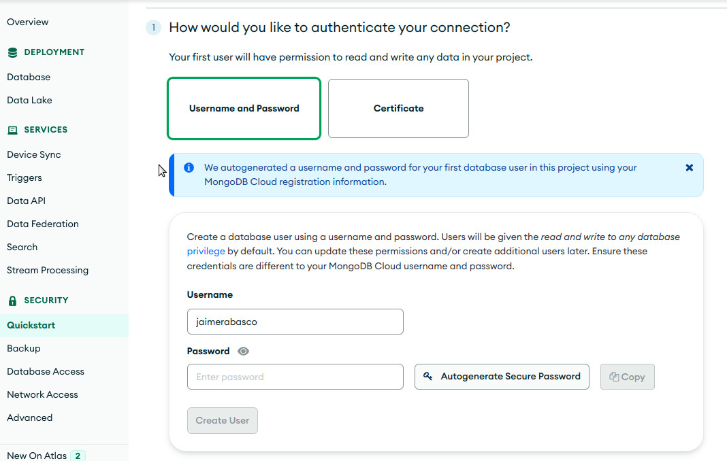Viewport: 727px width, 461px height.
Task: Dismiss the autogenerated credentials banner
Action: tap(690, 168)
